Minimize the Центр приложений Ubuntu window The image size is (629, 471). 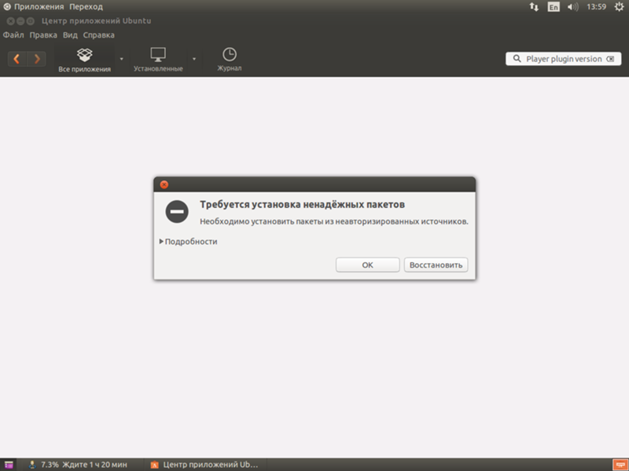(x=20, y=21)
